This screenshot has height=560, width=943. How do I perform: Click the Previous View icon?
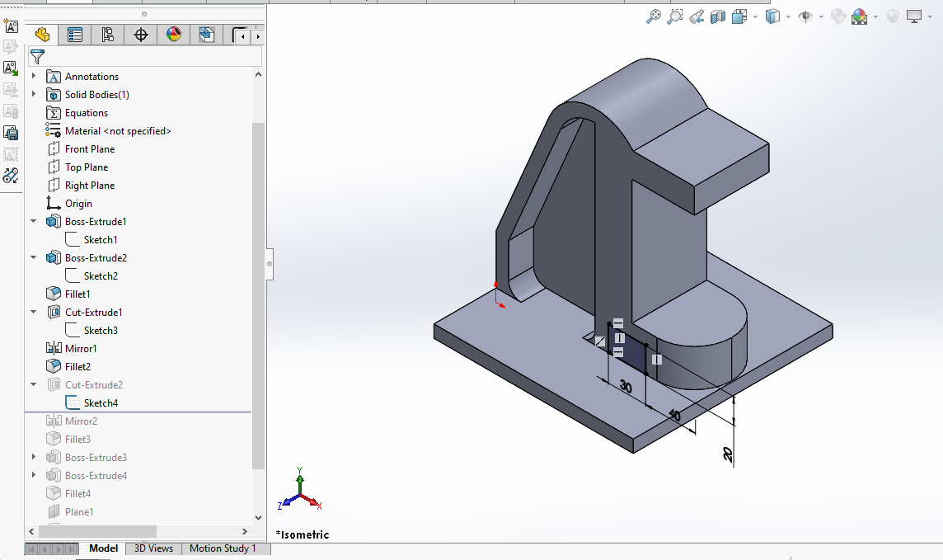pos(697,16)
